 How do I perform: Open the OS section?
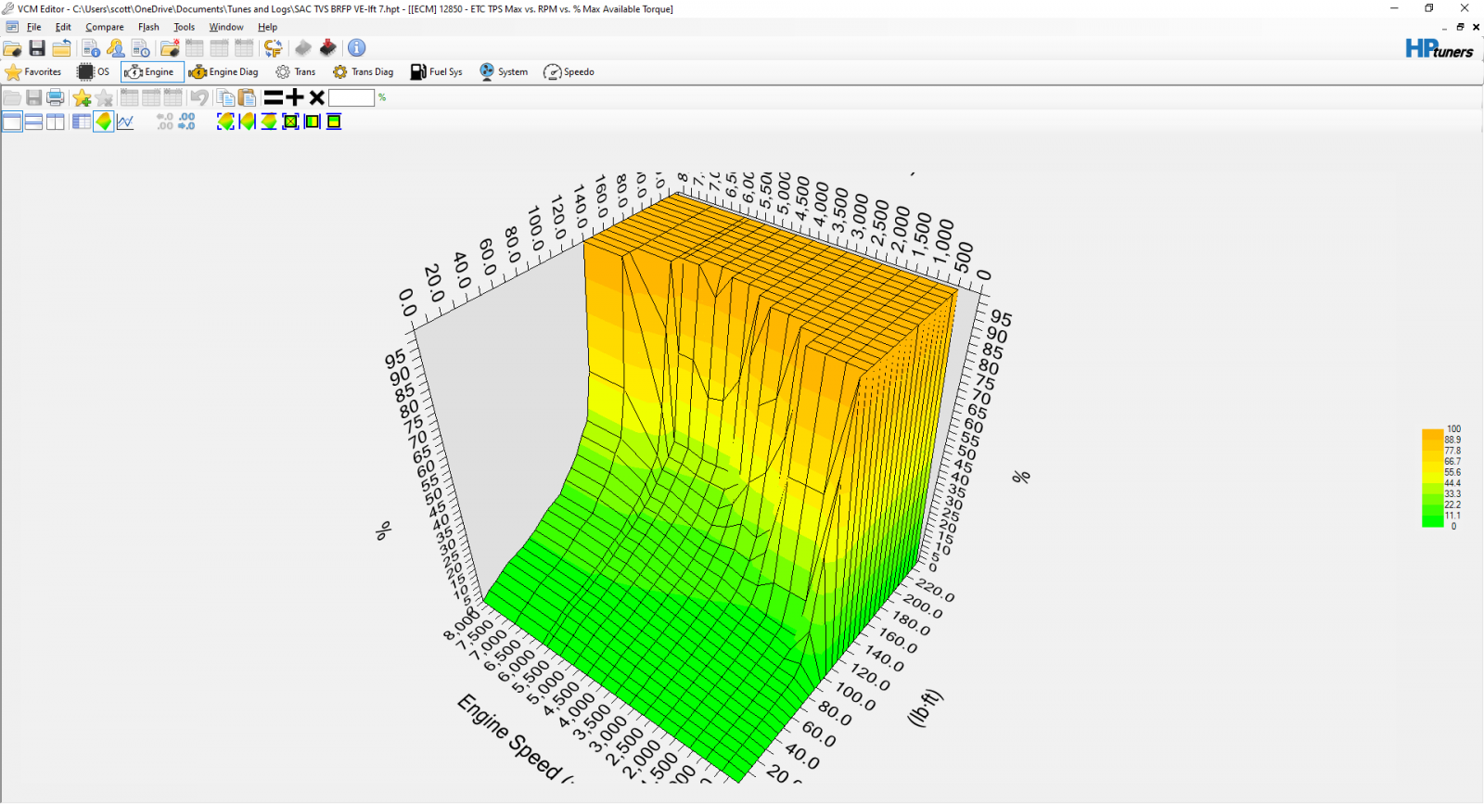(x=94, y=71)
